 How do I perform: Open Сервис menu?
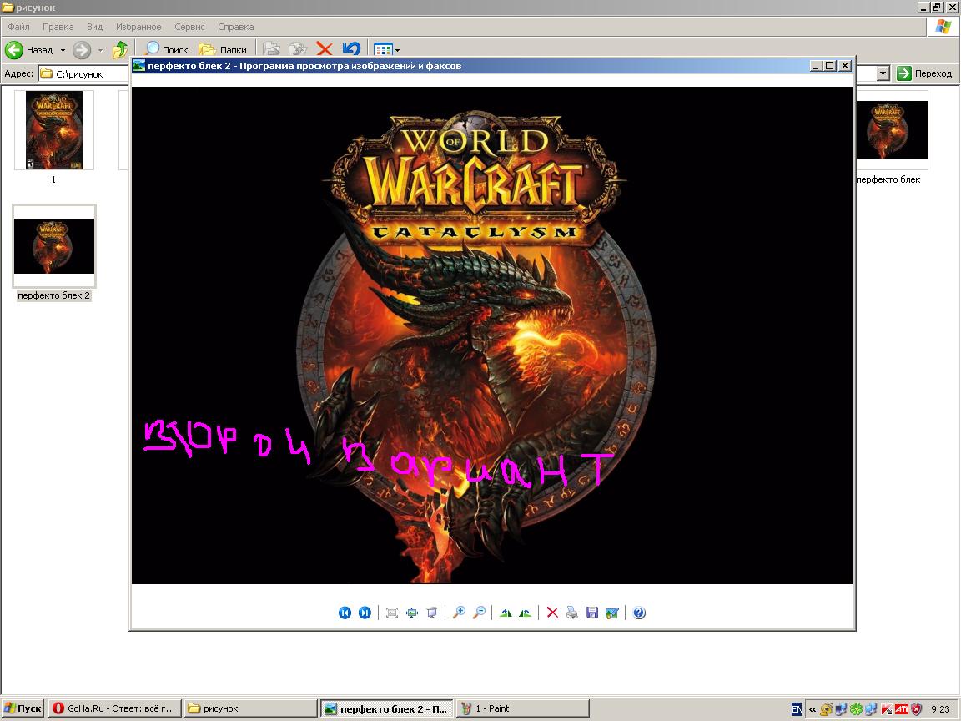[x=189, y=27]
